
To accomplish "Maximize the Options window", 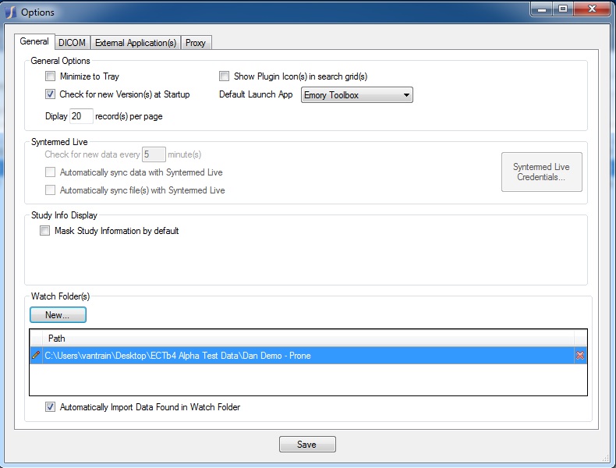I will 563,9.
